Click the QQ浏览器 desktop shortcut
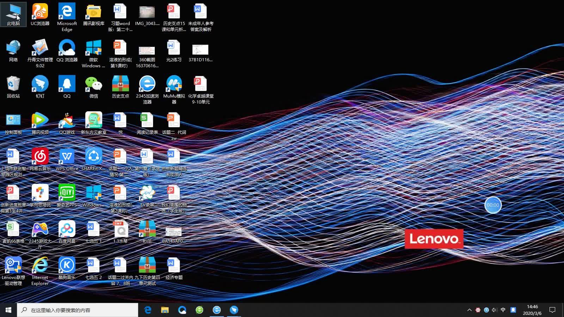This screenshot has height=317, width=564. (x=67, y=51)
